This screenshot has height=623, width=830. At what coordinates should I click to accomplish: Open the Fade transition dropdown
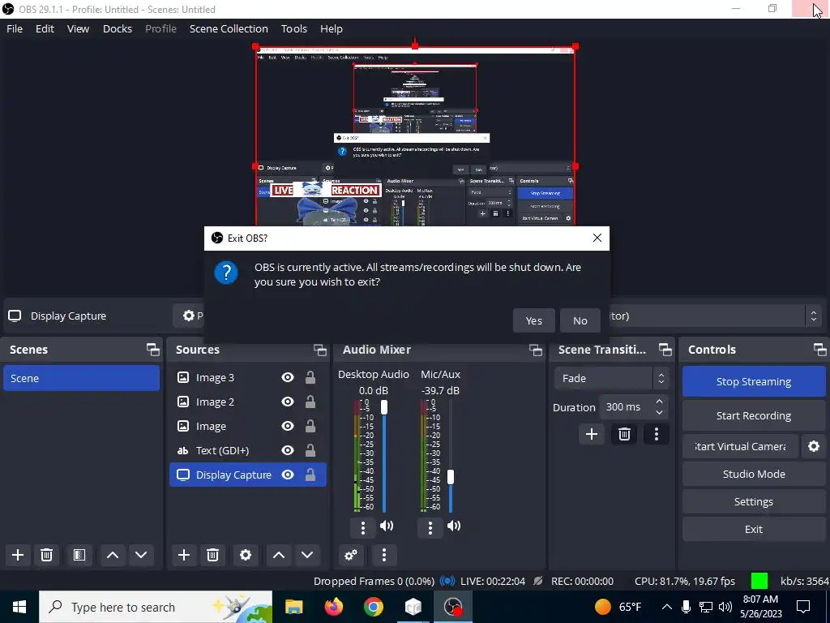pyautogui.click(x=611, y=378)
